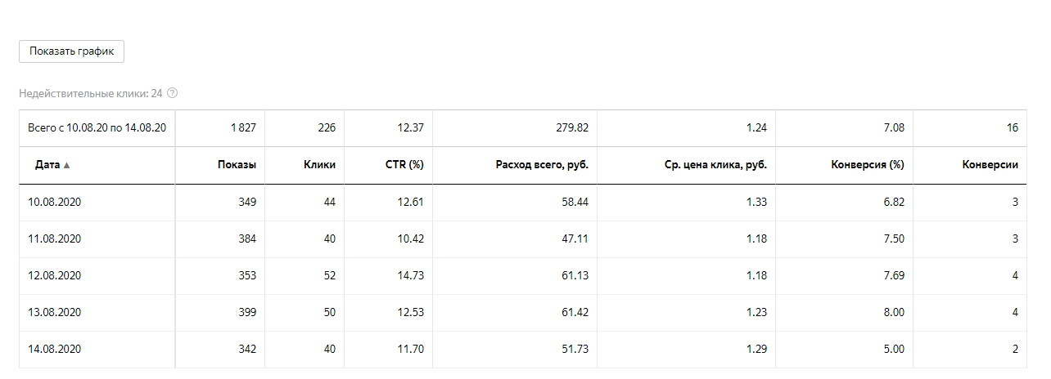Click the sort arrow beside Дата header
The image size is (1051, 379).
coord(66,165)
